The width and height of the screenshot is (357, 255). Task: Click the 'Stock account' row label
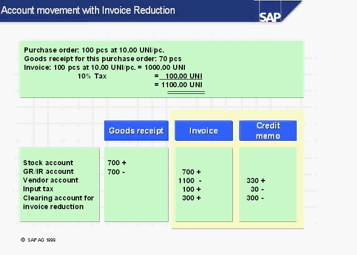48,163
